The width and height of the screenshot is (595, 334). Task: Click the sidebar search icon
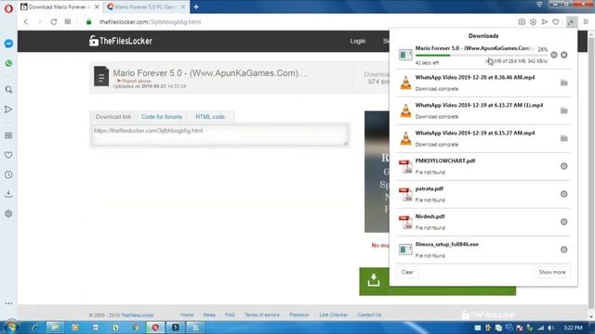point(8,90)
